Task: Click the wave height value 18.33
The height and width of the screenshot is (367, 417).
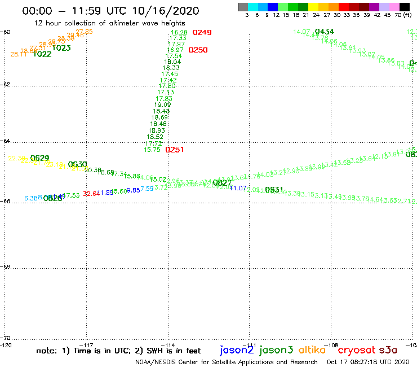Action: point(171,68)
